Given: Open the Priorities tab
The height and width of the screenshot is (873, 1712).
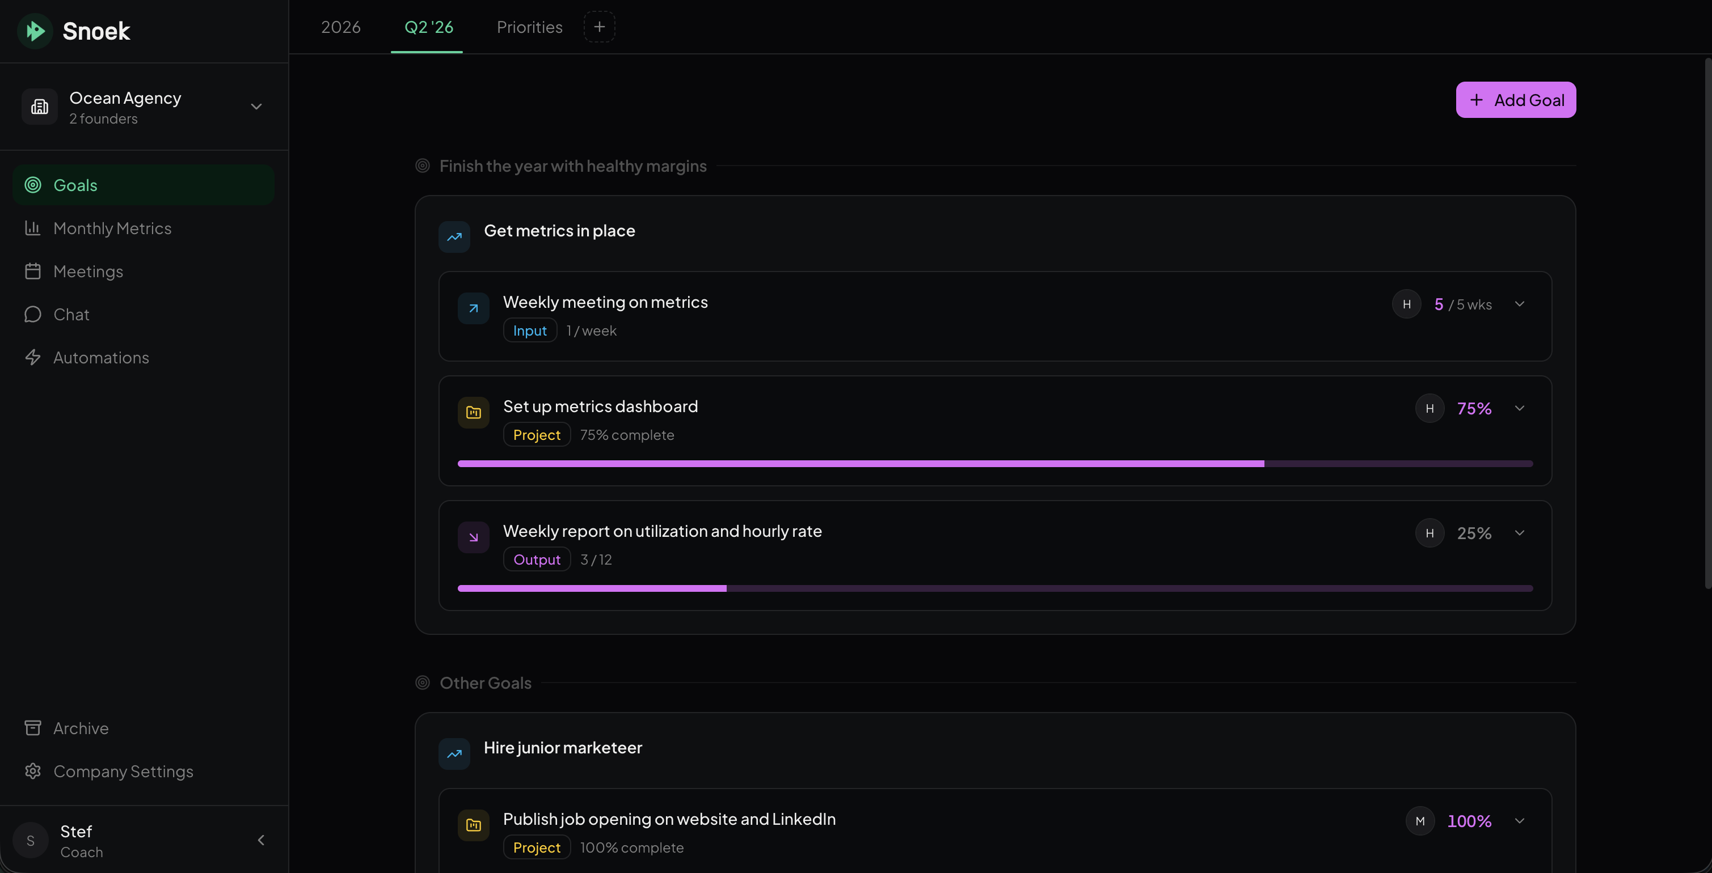Looking at the screenshot, I should (x=529, y=27).
